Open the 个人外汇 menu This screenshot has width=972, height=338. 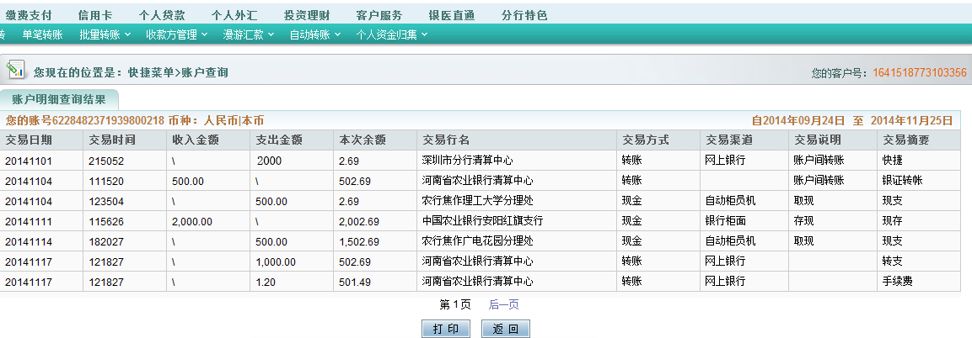234,15
